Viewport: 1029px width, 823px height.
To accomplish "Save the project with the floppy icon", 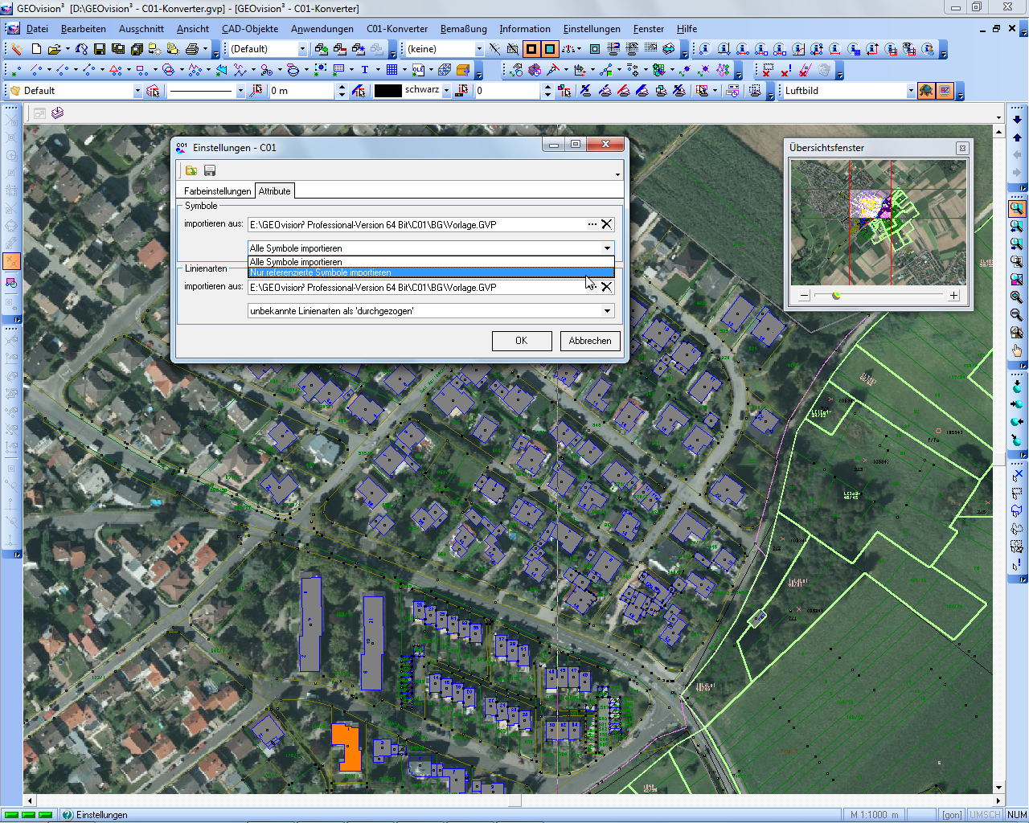I will pos(100,49).
